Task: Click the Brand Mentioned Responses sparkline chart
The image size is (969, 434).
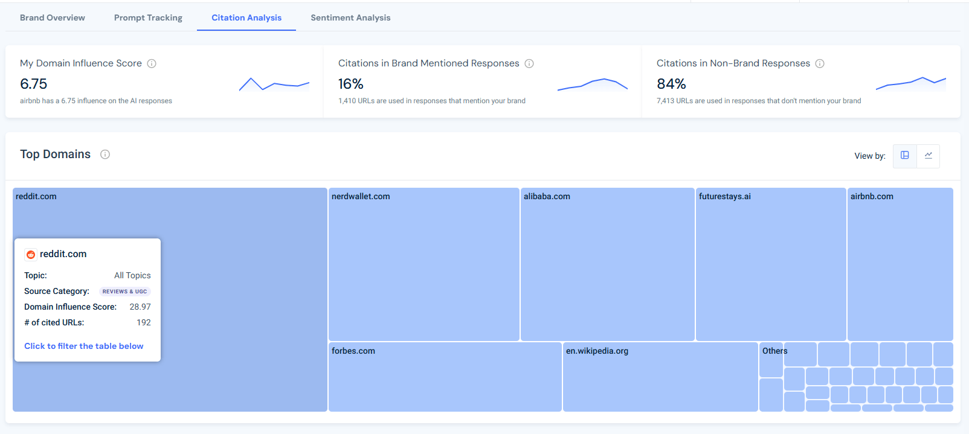Action: (x=593, y=85)
